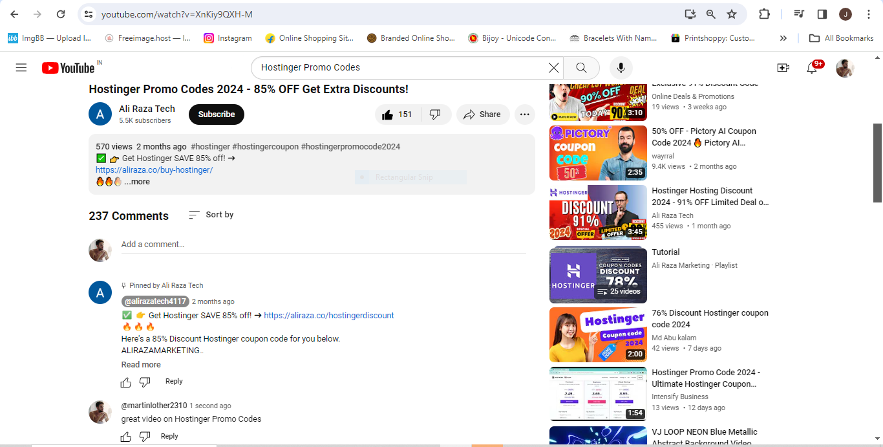Click the Share button

click(x=483, y=114)
